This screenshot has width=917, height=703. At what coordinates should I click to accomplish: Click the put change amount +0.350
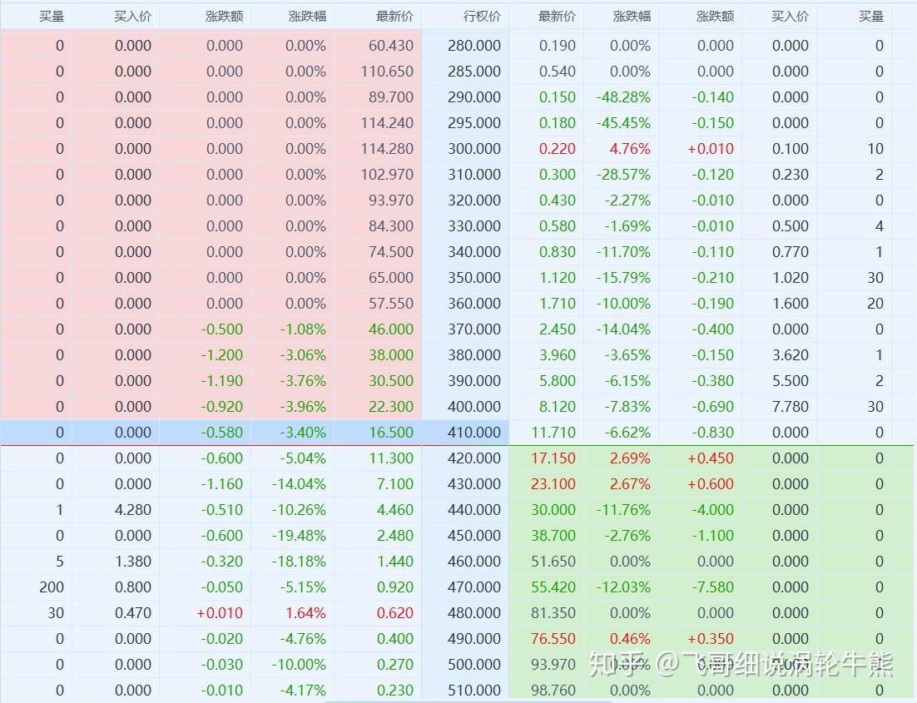[x=710, y=639]
